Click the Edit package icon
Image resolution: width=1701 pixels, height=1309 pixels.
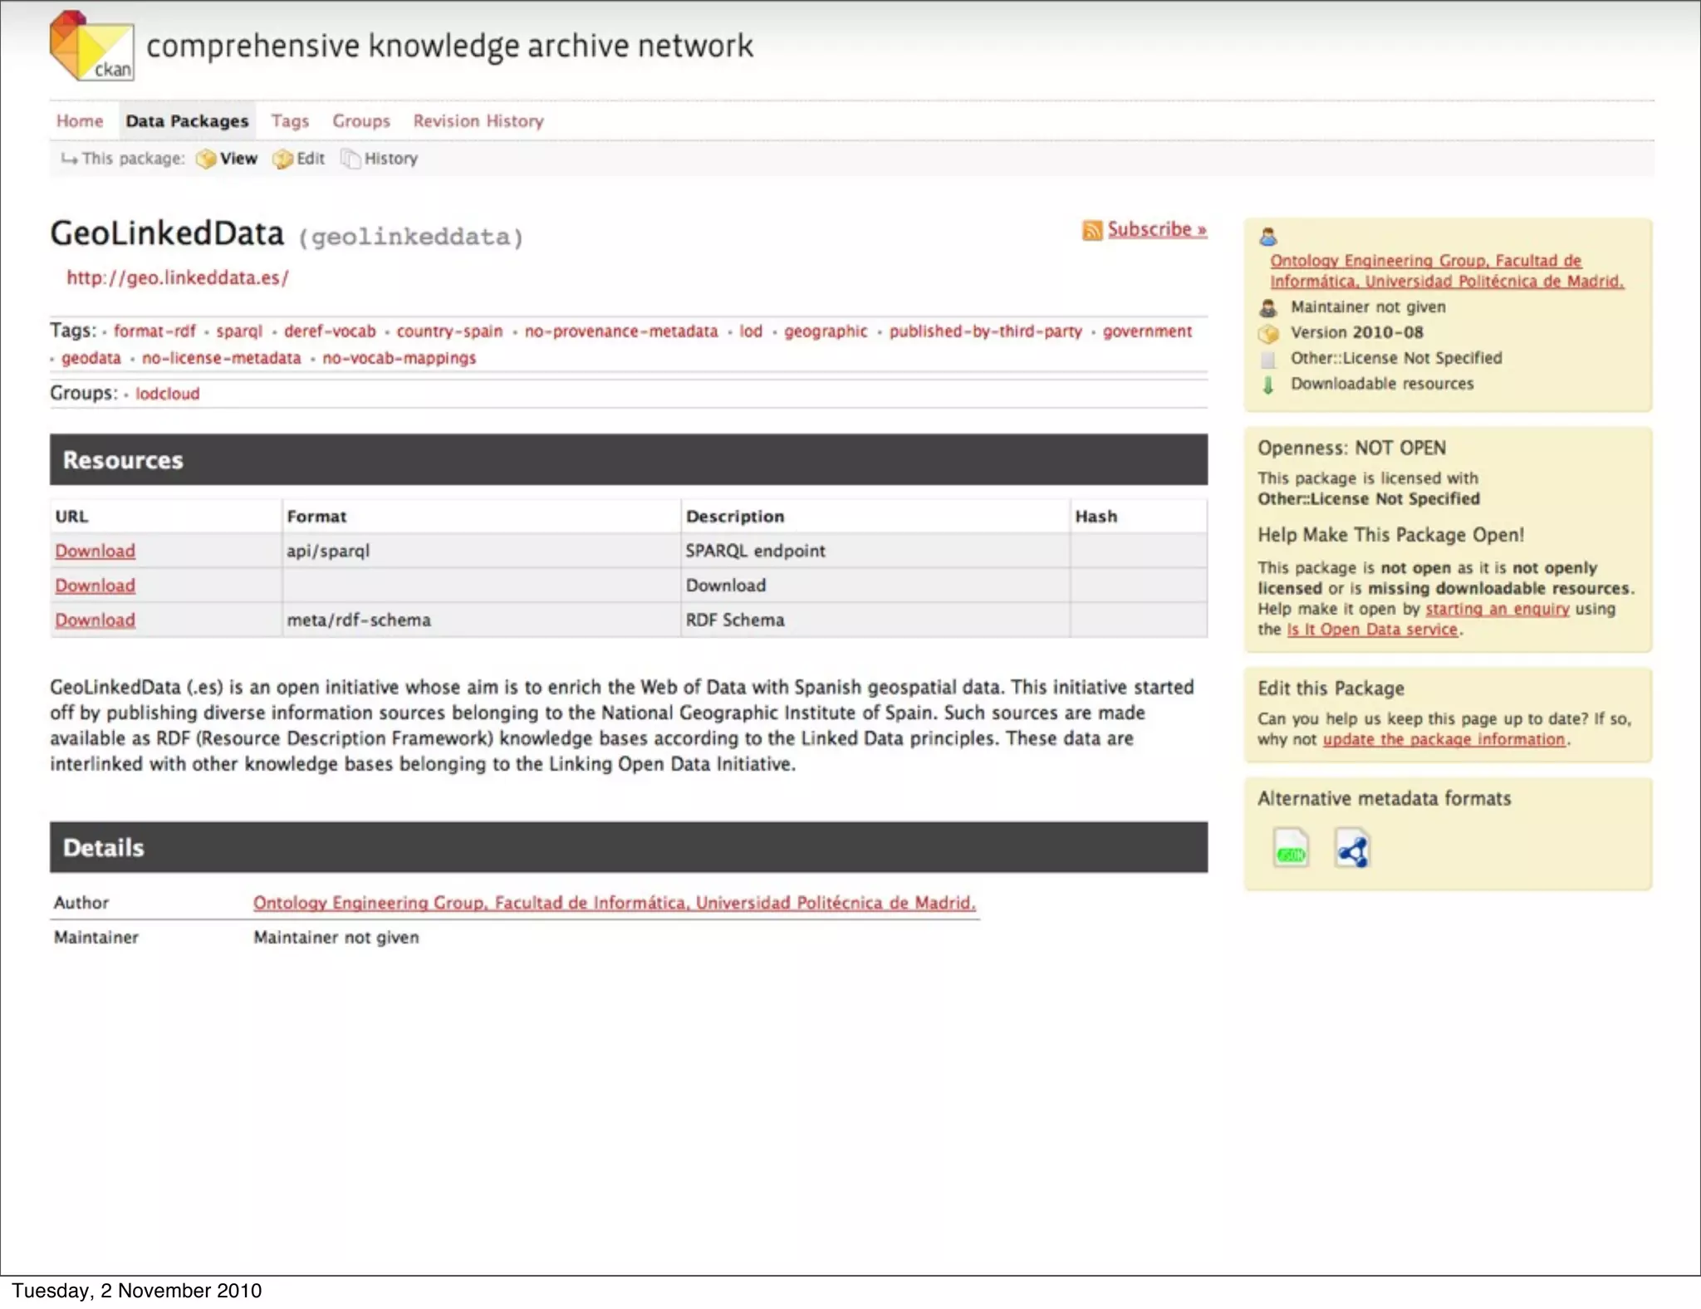tap(283, 159)
